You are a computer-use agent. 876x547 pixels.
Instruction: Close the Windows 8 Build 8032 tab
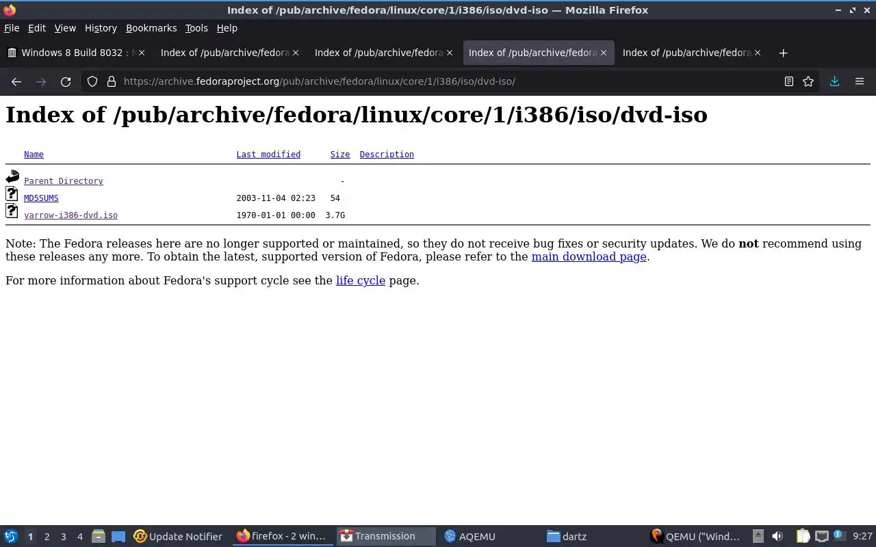pos(142,53)
